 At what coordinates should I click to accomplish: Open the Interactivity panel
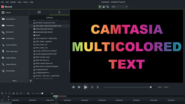pyautogui.click(x=14, y=71)
